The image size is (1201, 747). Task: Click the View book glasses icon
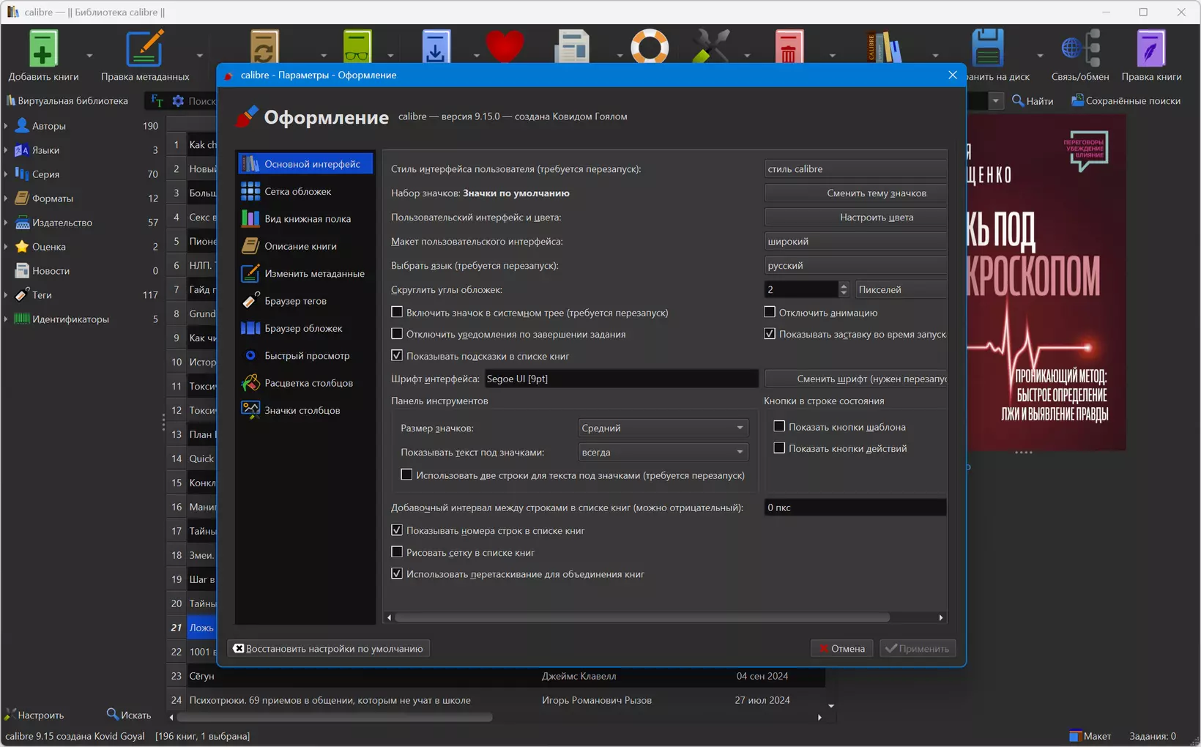357,47
